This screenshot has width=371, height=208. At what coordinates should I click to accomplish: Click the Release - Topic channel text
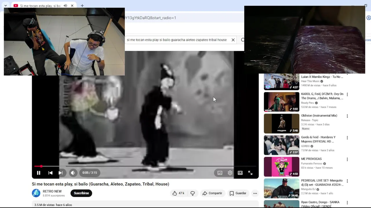click(x=310, y=120)
